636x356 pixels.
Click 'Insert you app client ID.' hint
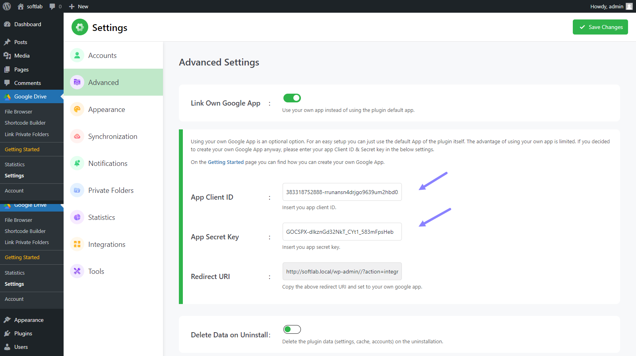[309, 207]
